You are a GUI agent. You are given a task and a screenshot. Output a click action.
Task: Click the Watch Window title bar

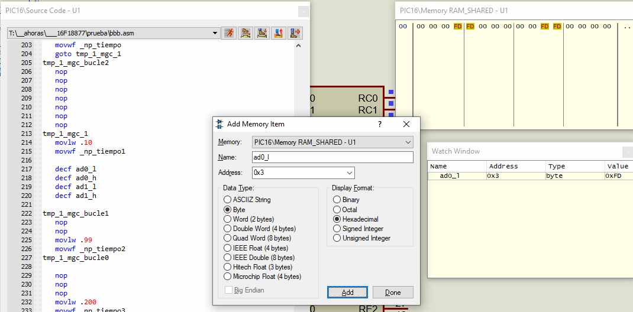pos(530,151)
